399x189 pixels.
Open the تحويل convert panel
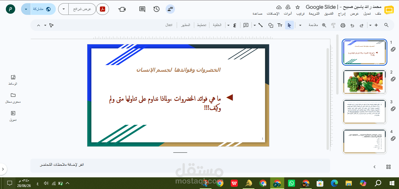(13, 116)
